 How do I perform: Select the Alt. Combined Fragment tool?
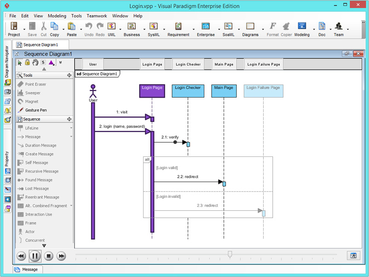[43, 206]
